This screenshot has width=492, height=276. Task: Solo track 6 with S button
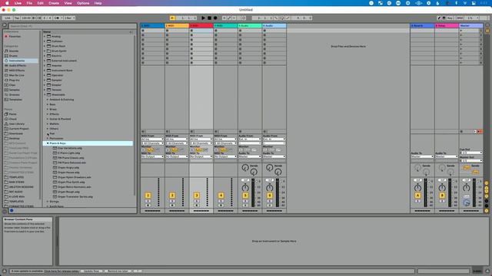coord(270,201)
